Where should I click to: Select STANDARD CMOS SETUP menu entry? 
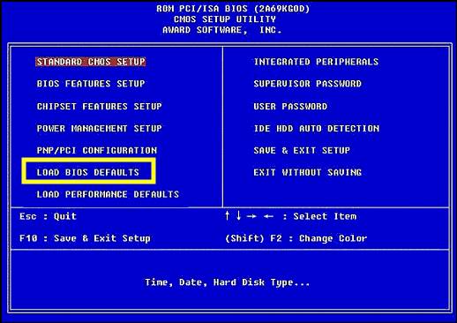click(x=91, y=62)
